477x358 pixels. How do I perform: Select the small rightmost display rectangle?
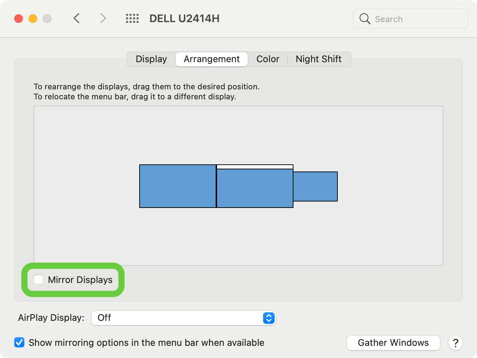[x=315, y=187]
